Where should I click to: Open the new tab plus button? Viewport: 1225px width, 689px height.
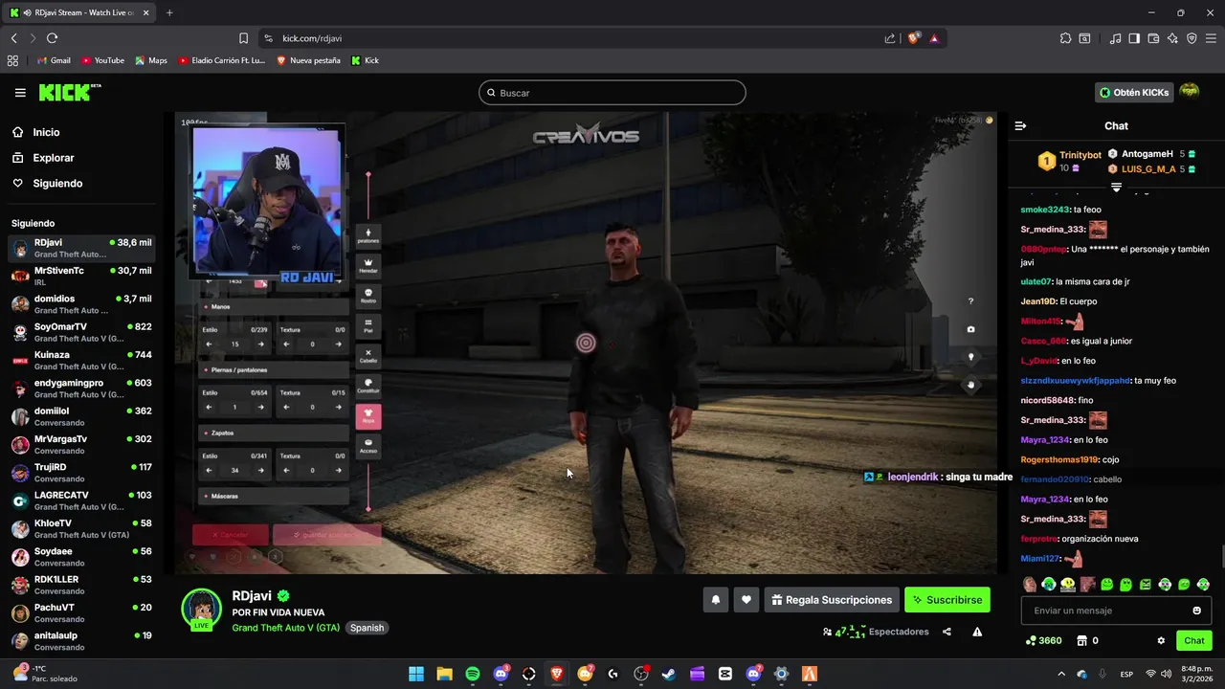169,12
